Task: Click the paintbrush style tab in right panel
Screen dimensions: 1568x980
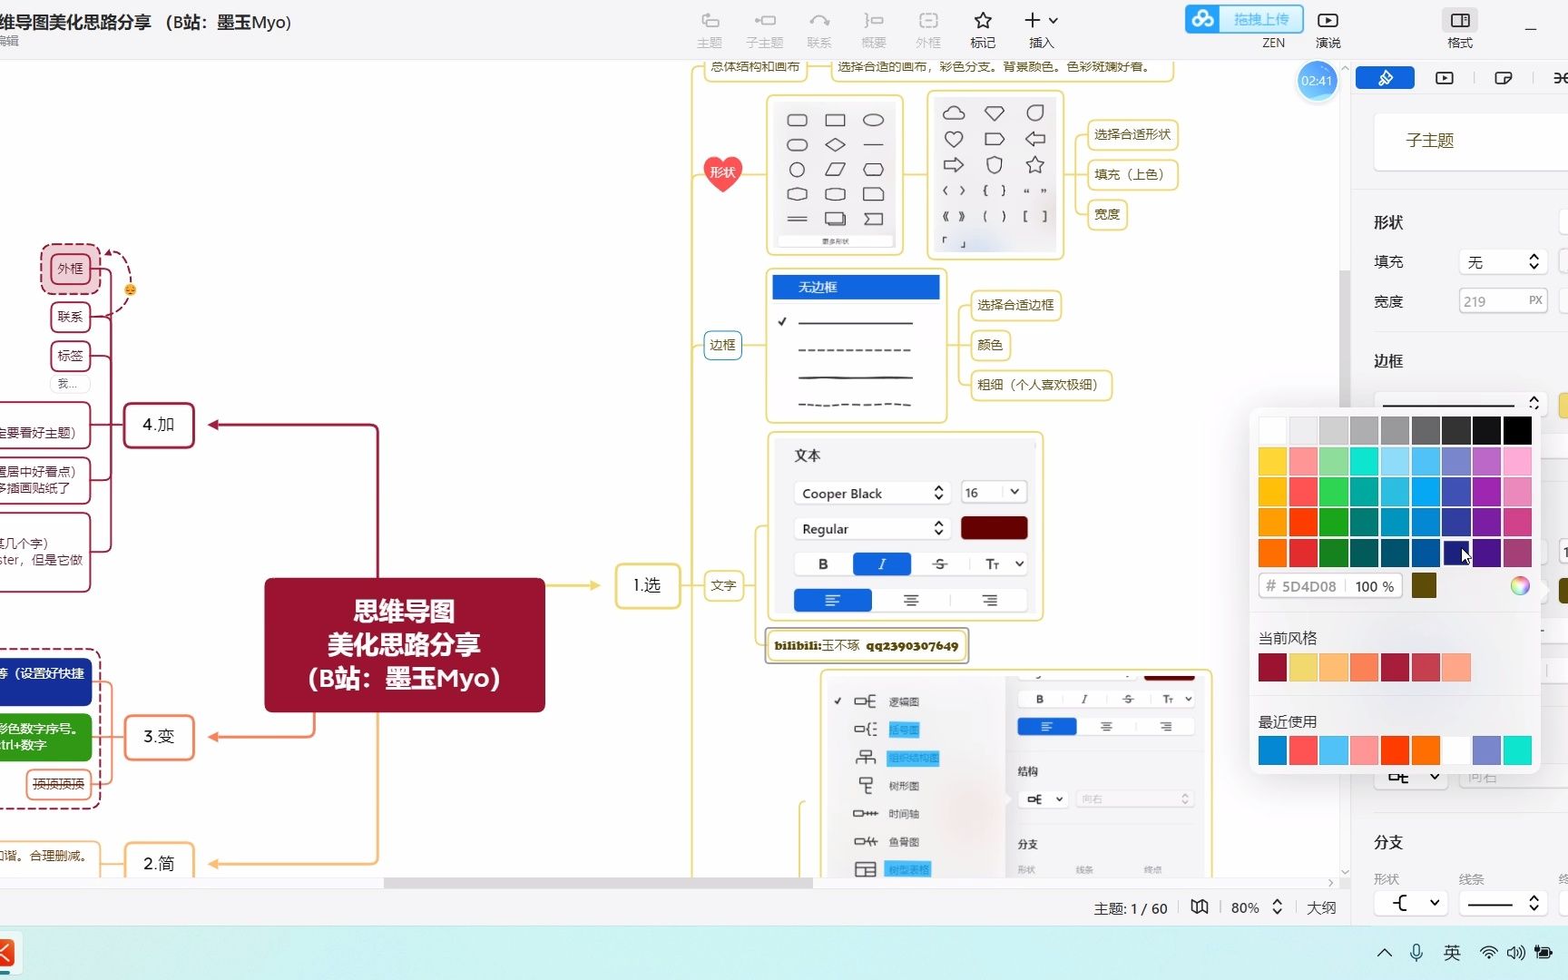Action: pos(1385,78)
